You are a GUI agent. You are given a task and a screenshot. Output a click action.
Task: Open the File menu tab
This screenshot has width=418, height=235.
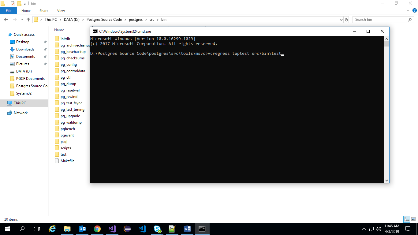9,11
